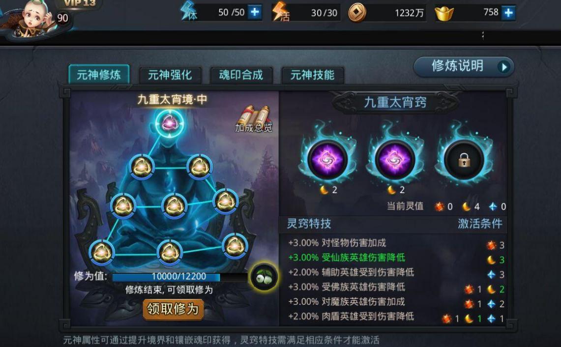Viewport: 561px width, 347px height.
Task: Open the locked third soul slot
Action: coord(464,160)
